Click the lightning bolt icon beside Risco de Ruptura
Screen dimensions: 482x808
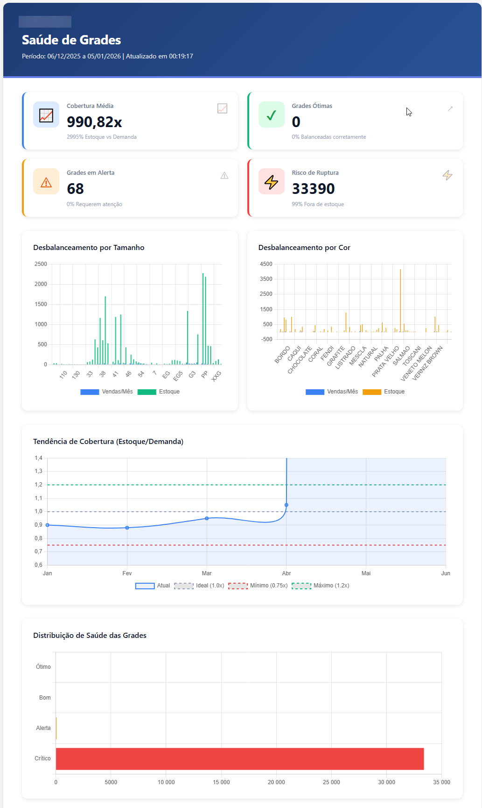point(271,182)
